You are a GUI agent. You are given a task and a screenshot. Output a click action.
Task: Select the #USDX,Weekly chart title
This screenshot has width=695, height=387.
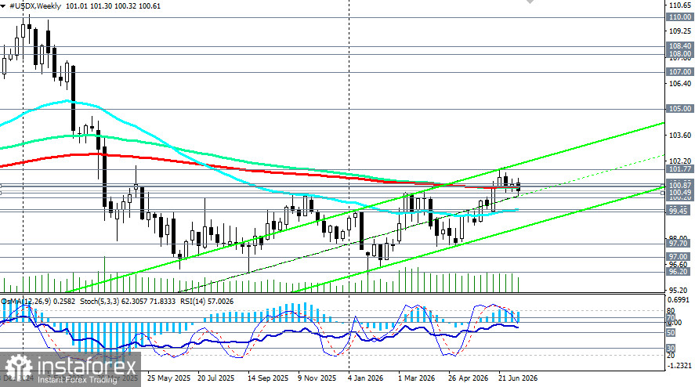(35, 6)
